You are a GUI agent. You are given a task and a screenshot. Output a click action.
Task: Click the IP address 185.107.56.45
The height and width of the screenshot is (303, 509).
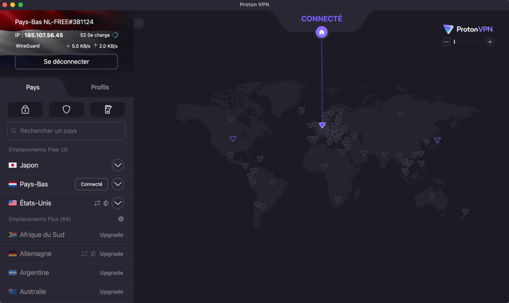tap(44, 35)
